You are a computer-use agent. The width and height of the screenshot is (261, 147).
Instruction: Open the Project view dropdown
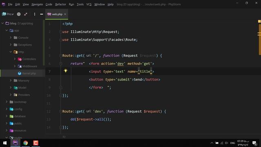click(8, 14)
